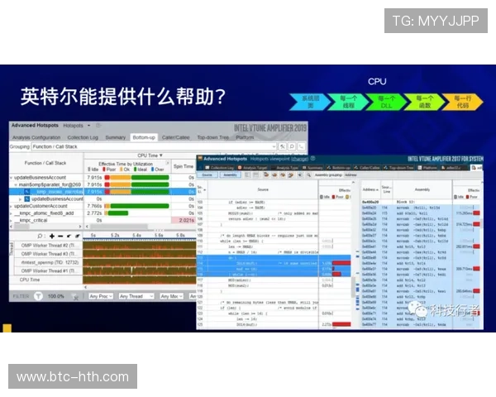Select the OMP Worker Thread #2 timeline row

pyautogui.click(x=48, y=246)
